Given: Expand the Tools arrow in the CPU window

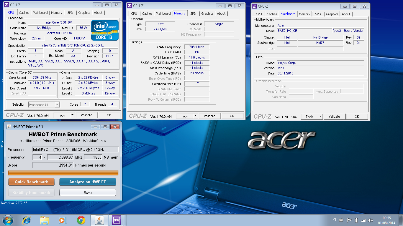Looking at the screenshot, I should pyautogui.click(x=73, y=115).
